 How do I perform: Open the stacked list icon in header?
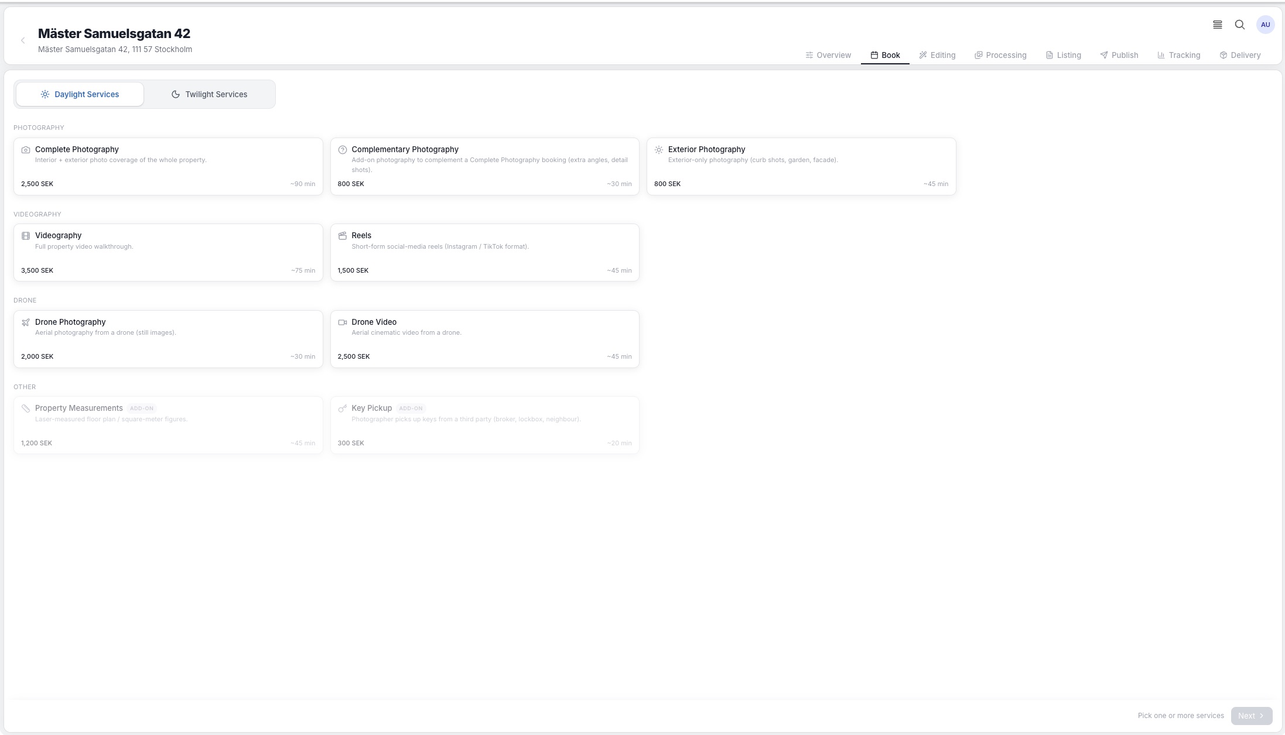[1217, 25]
